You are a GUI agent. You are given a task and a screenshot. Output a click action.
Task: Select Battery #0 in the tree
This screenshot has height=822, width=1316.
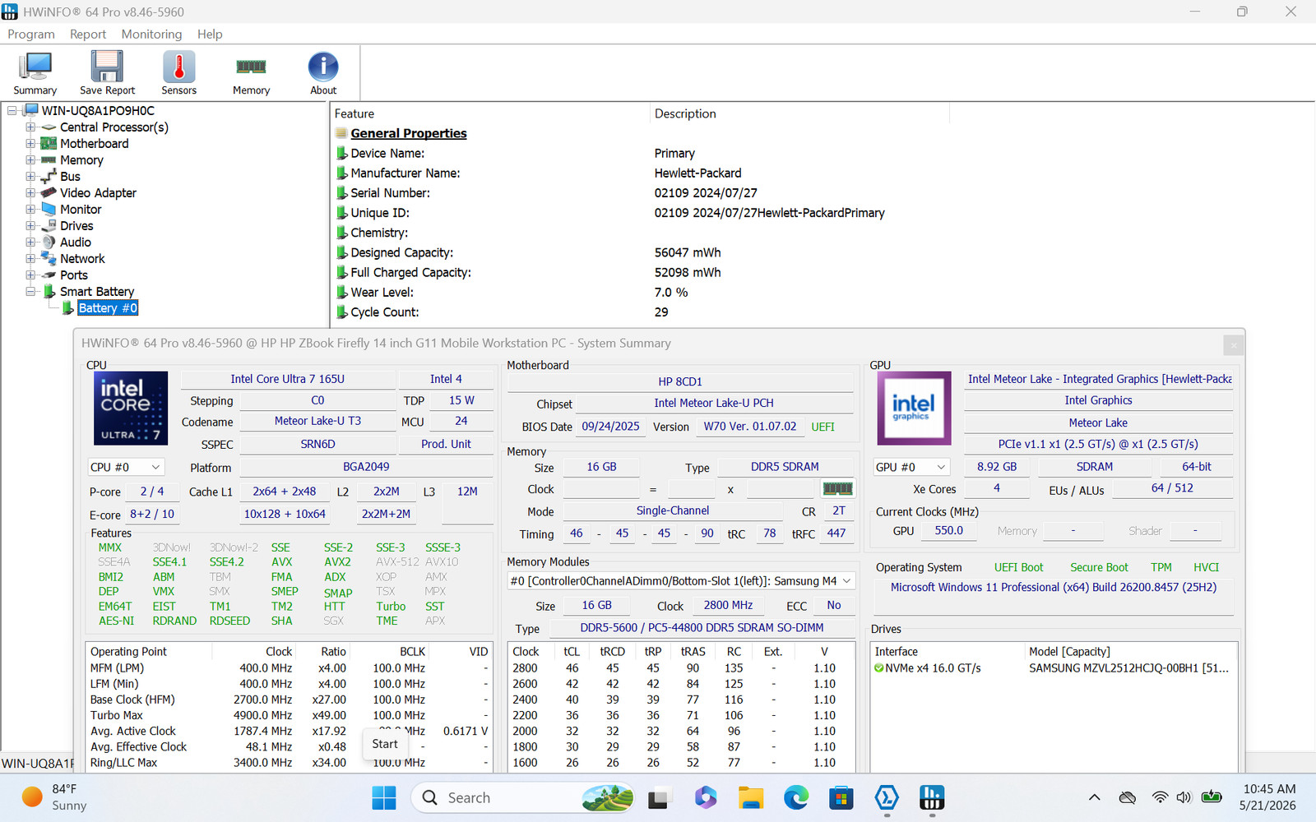coord(108,307)
